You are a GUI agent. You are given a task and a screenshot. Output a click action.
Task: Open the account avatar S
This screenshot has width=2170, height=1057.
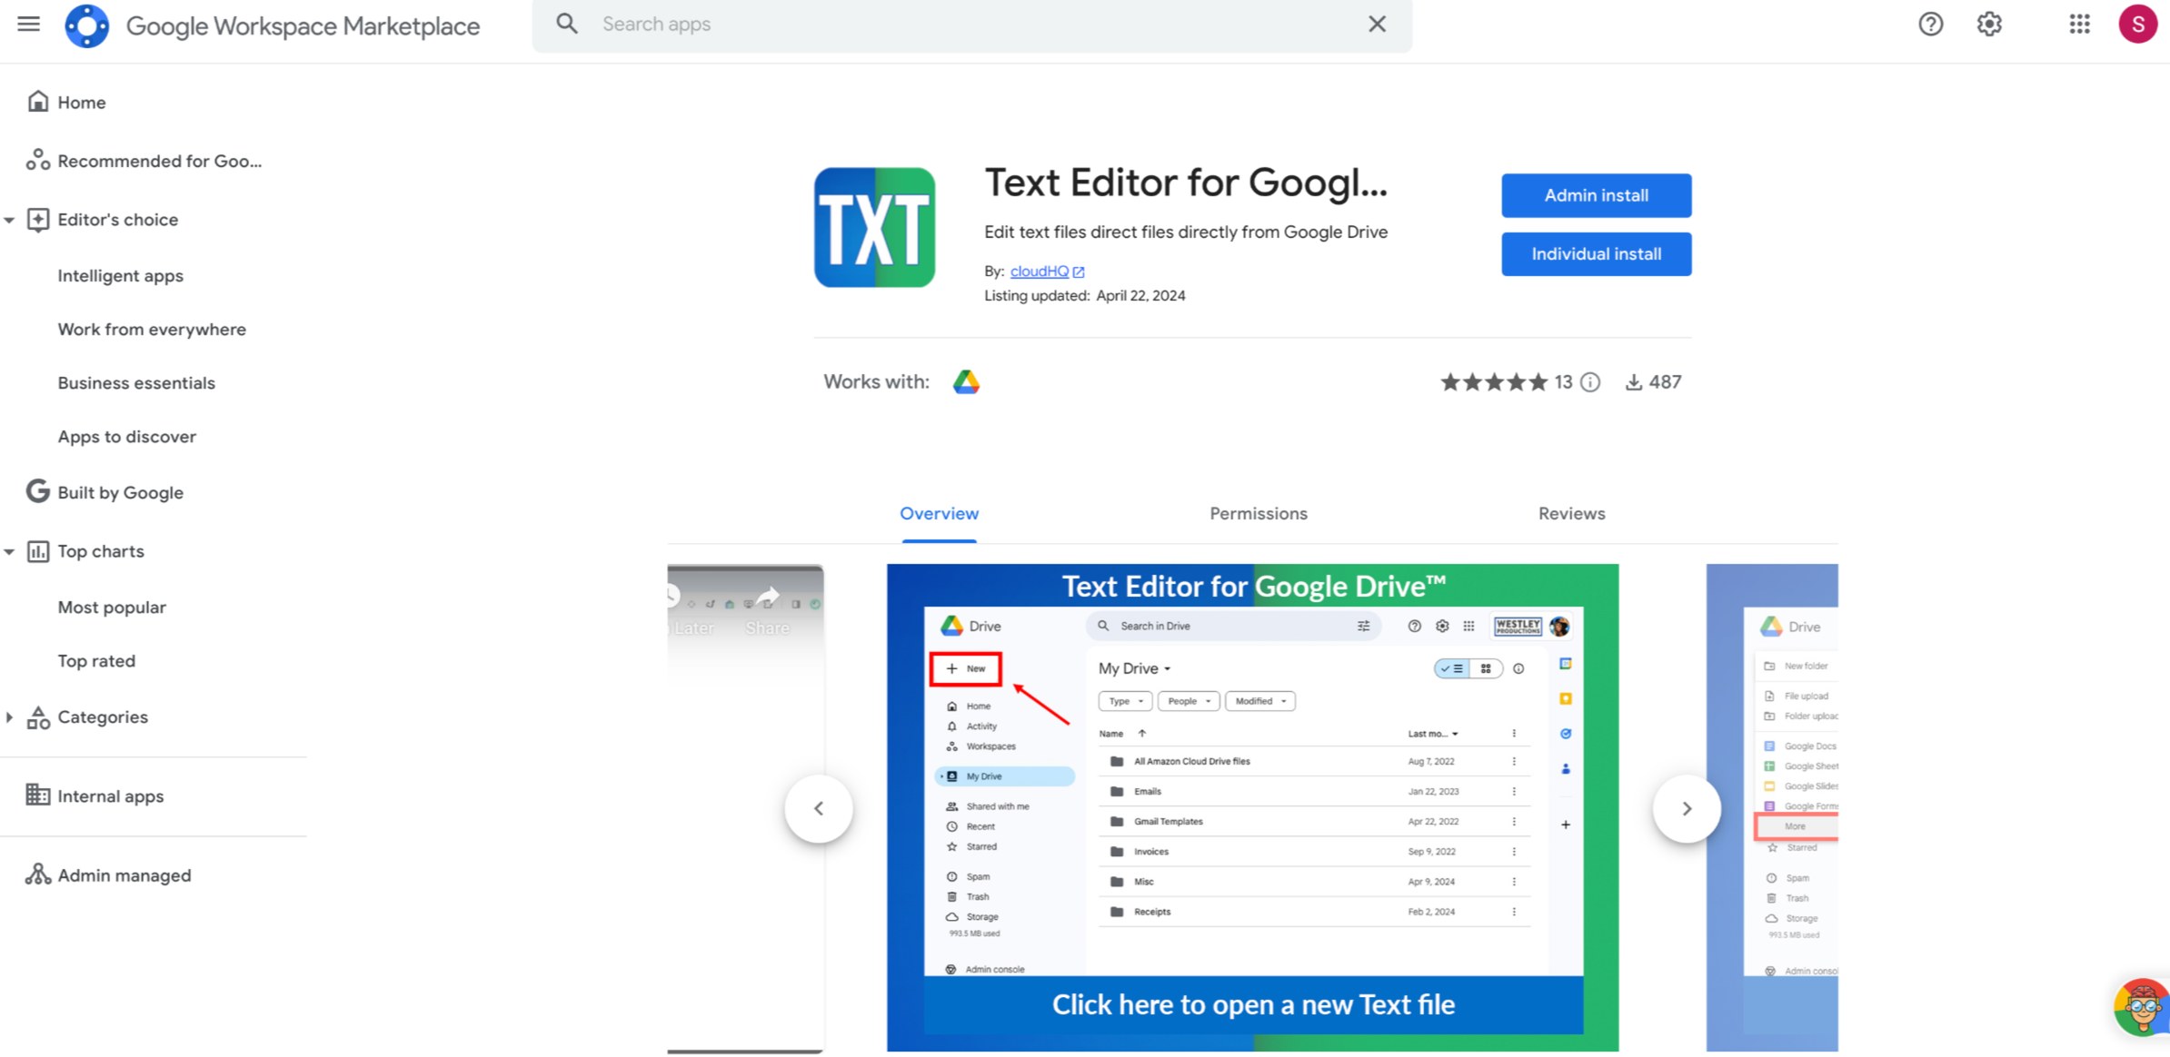2137,24
